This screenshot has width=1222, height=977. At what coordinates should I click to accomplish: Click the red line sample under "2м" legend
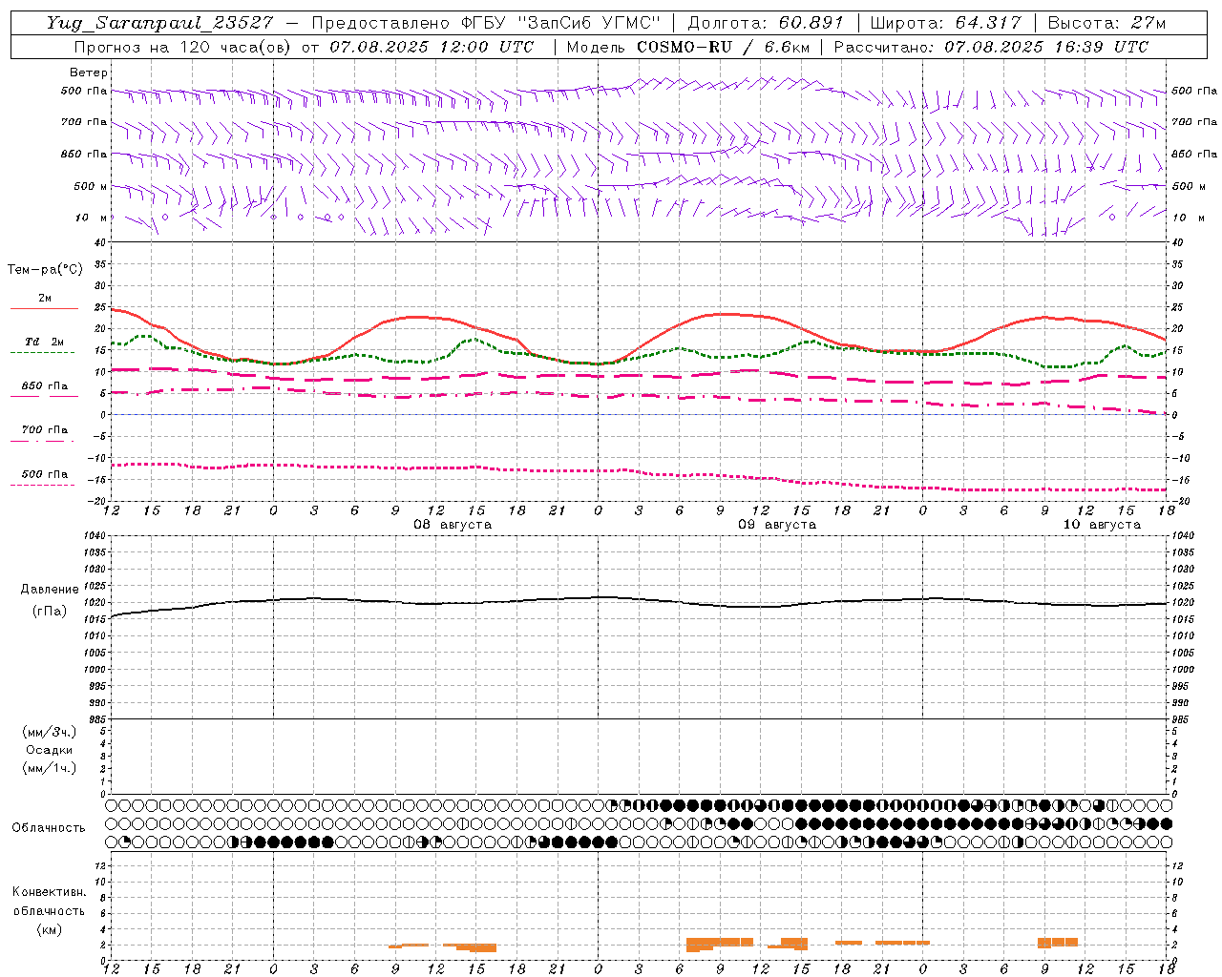point(44,309)
